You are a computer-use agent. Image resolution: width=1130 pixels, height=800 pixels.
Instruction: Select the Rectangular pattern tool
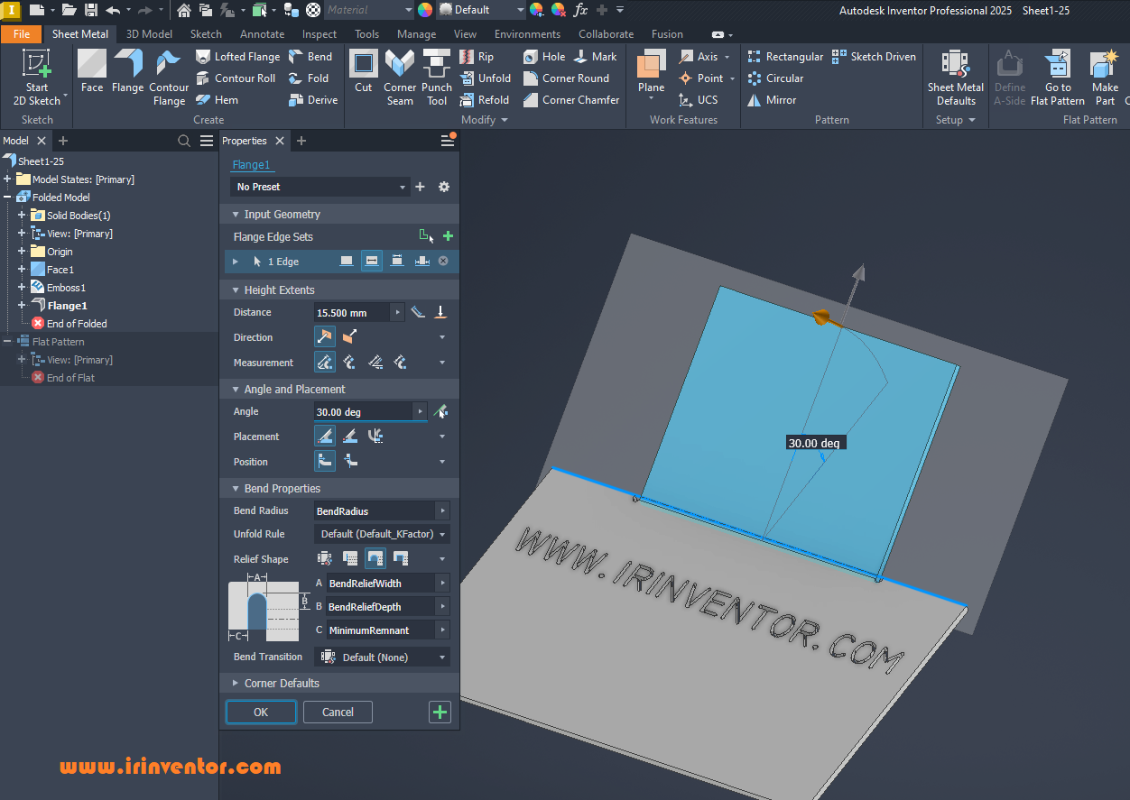click(785, 56)
